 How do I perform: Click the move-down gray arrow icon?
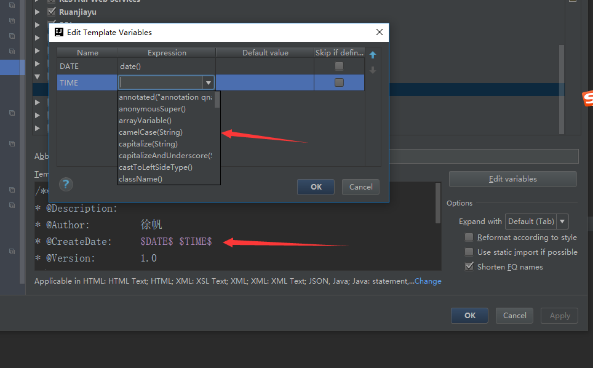tap(373, 70)
